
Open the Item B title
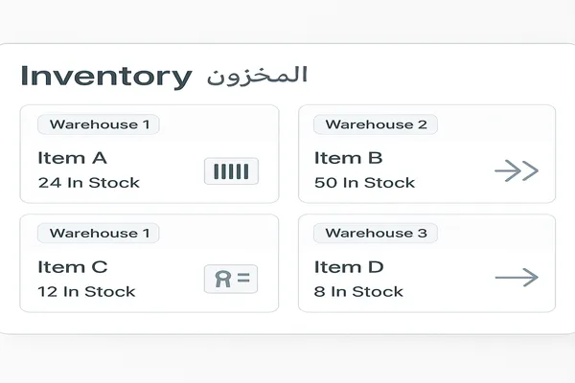click(x=349, y=158)
